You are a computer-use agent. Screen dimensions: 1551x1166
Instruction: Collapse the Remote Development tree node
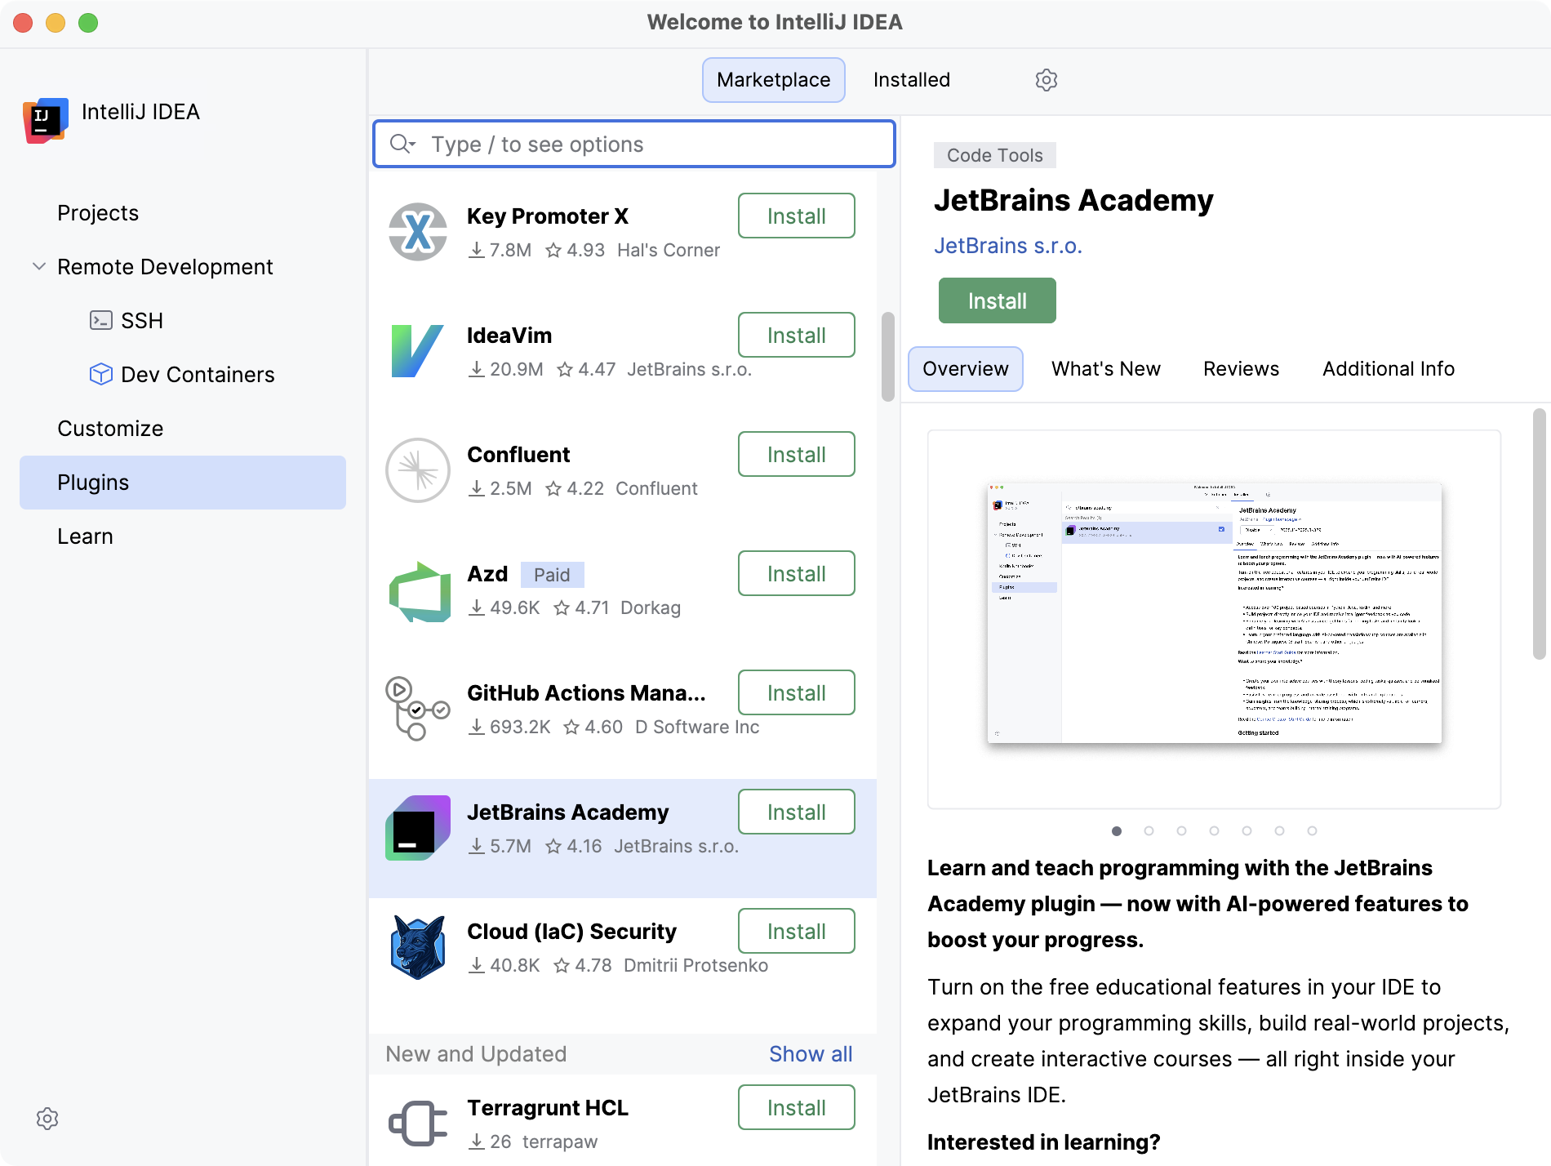[38, 266]
